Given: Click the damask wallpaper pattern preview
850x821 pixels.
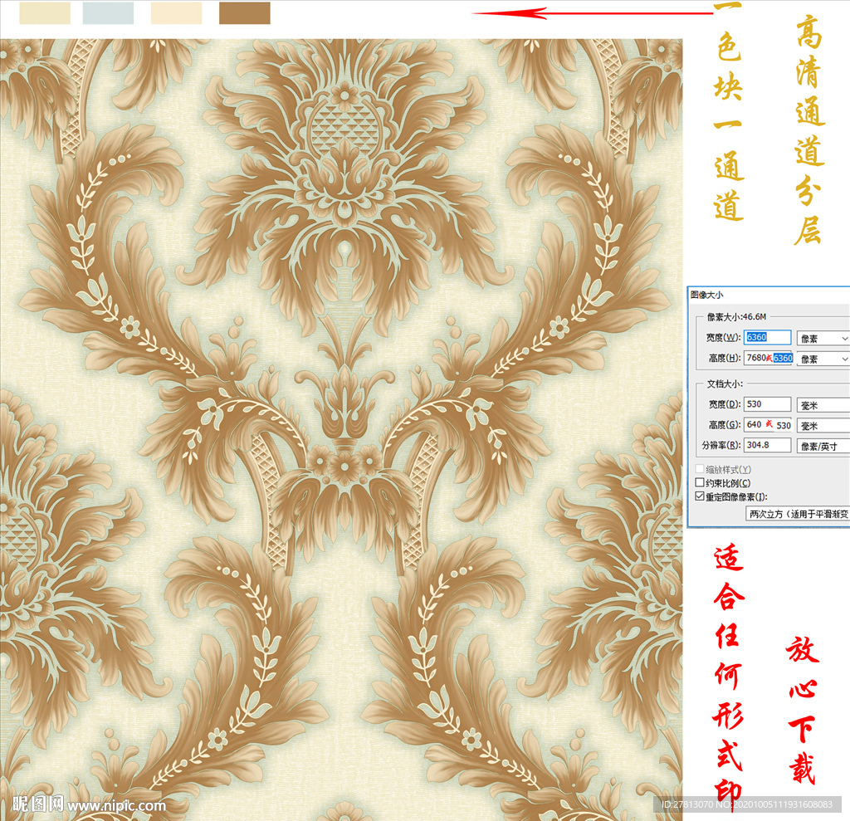Looking at the screenshot, I should pos(341,429).
